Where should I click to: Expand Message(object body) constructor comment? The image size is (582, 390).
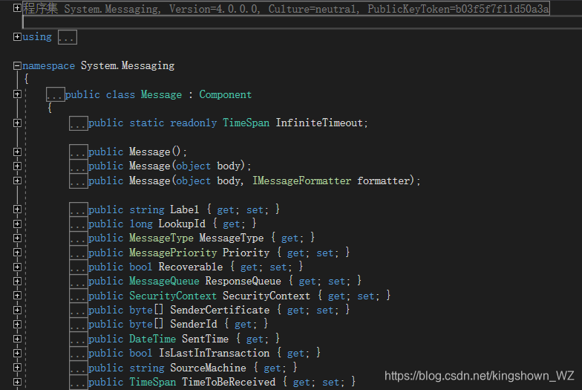[17, 166]
